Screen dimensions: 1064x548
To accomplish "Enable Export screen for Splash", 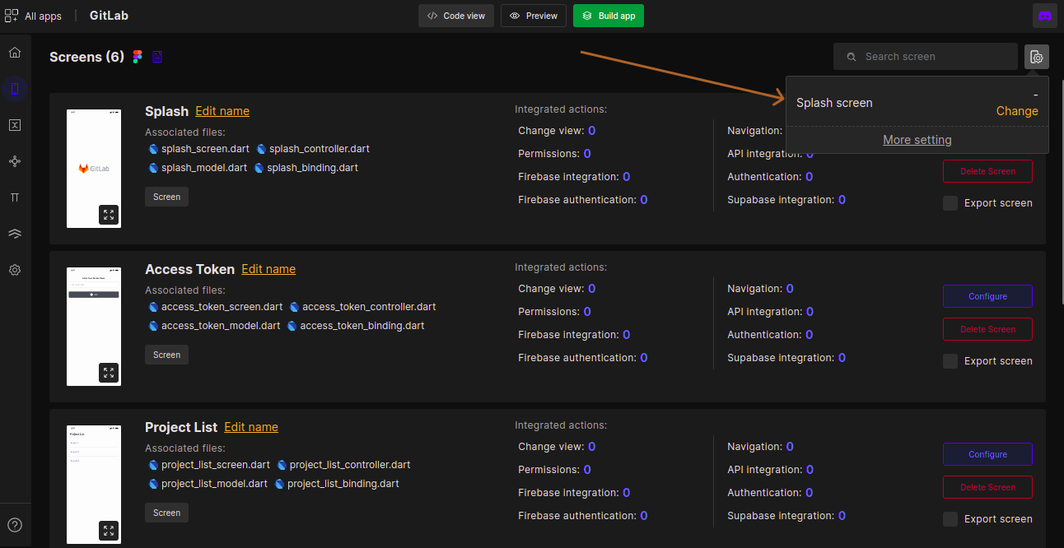I will [949, 202].
